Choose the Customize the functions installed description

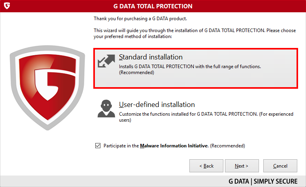[x=206, y=117]
